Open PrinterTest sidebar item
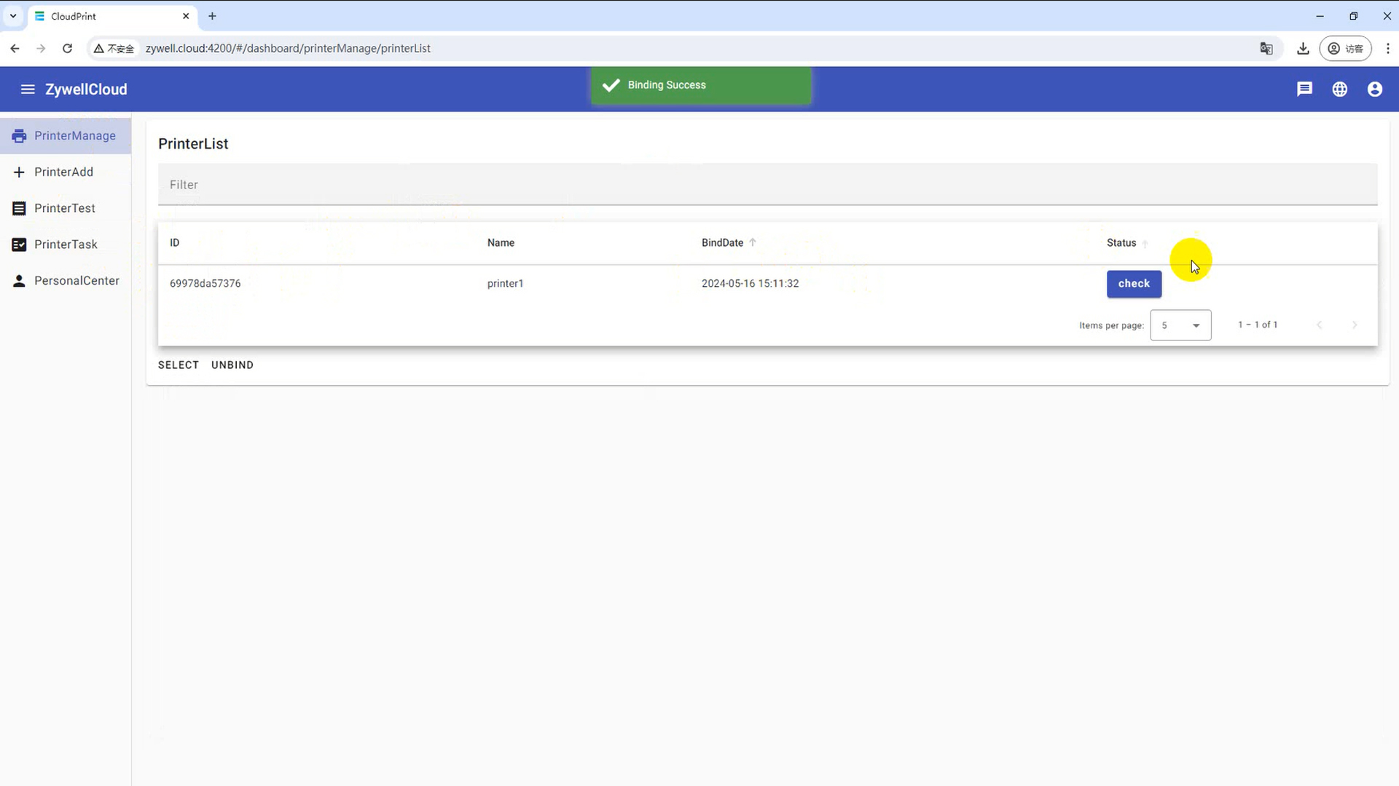 [x=64, y=208]
